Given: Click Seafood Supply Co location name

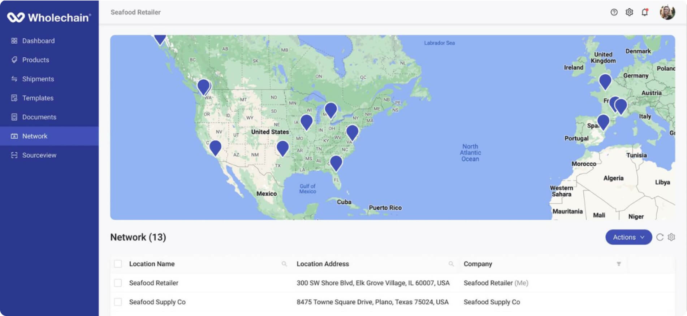Looking at the screenshot, I should [x=157, y=302].
